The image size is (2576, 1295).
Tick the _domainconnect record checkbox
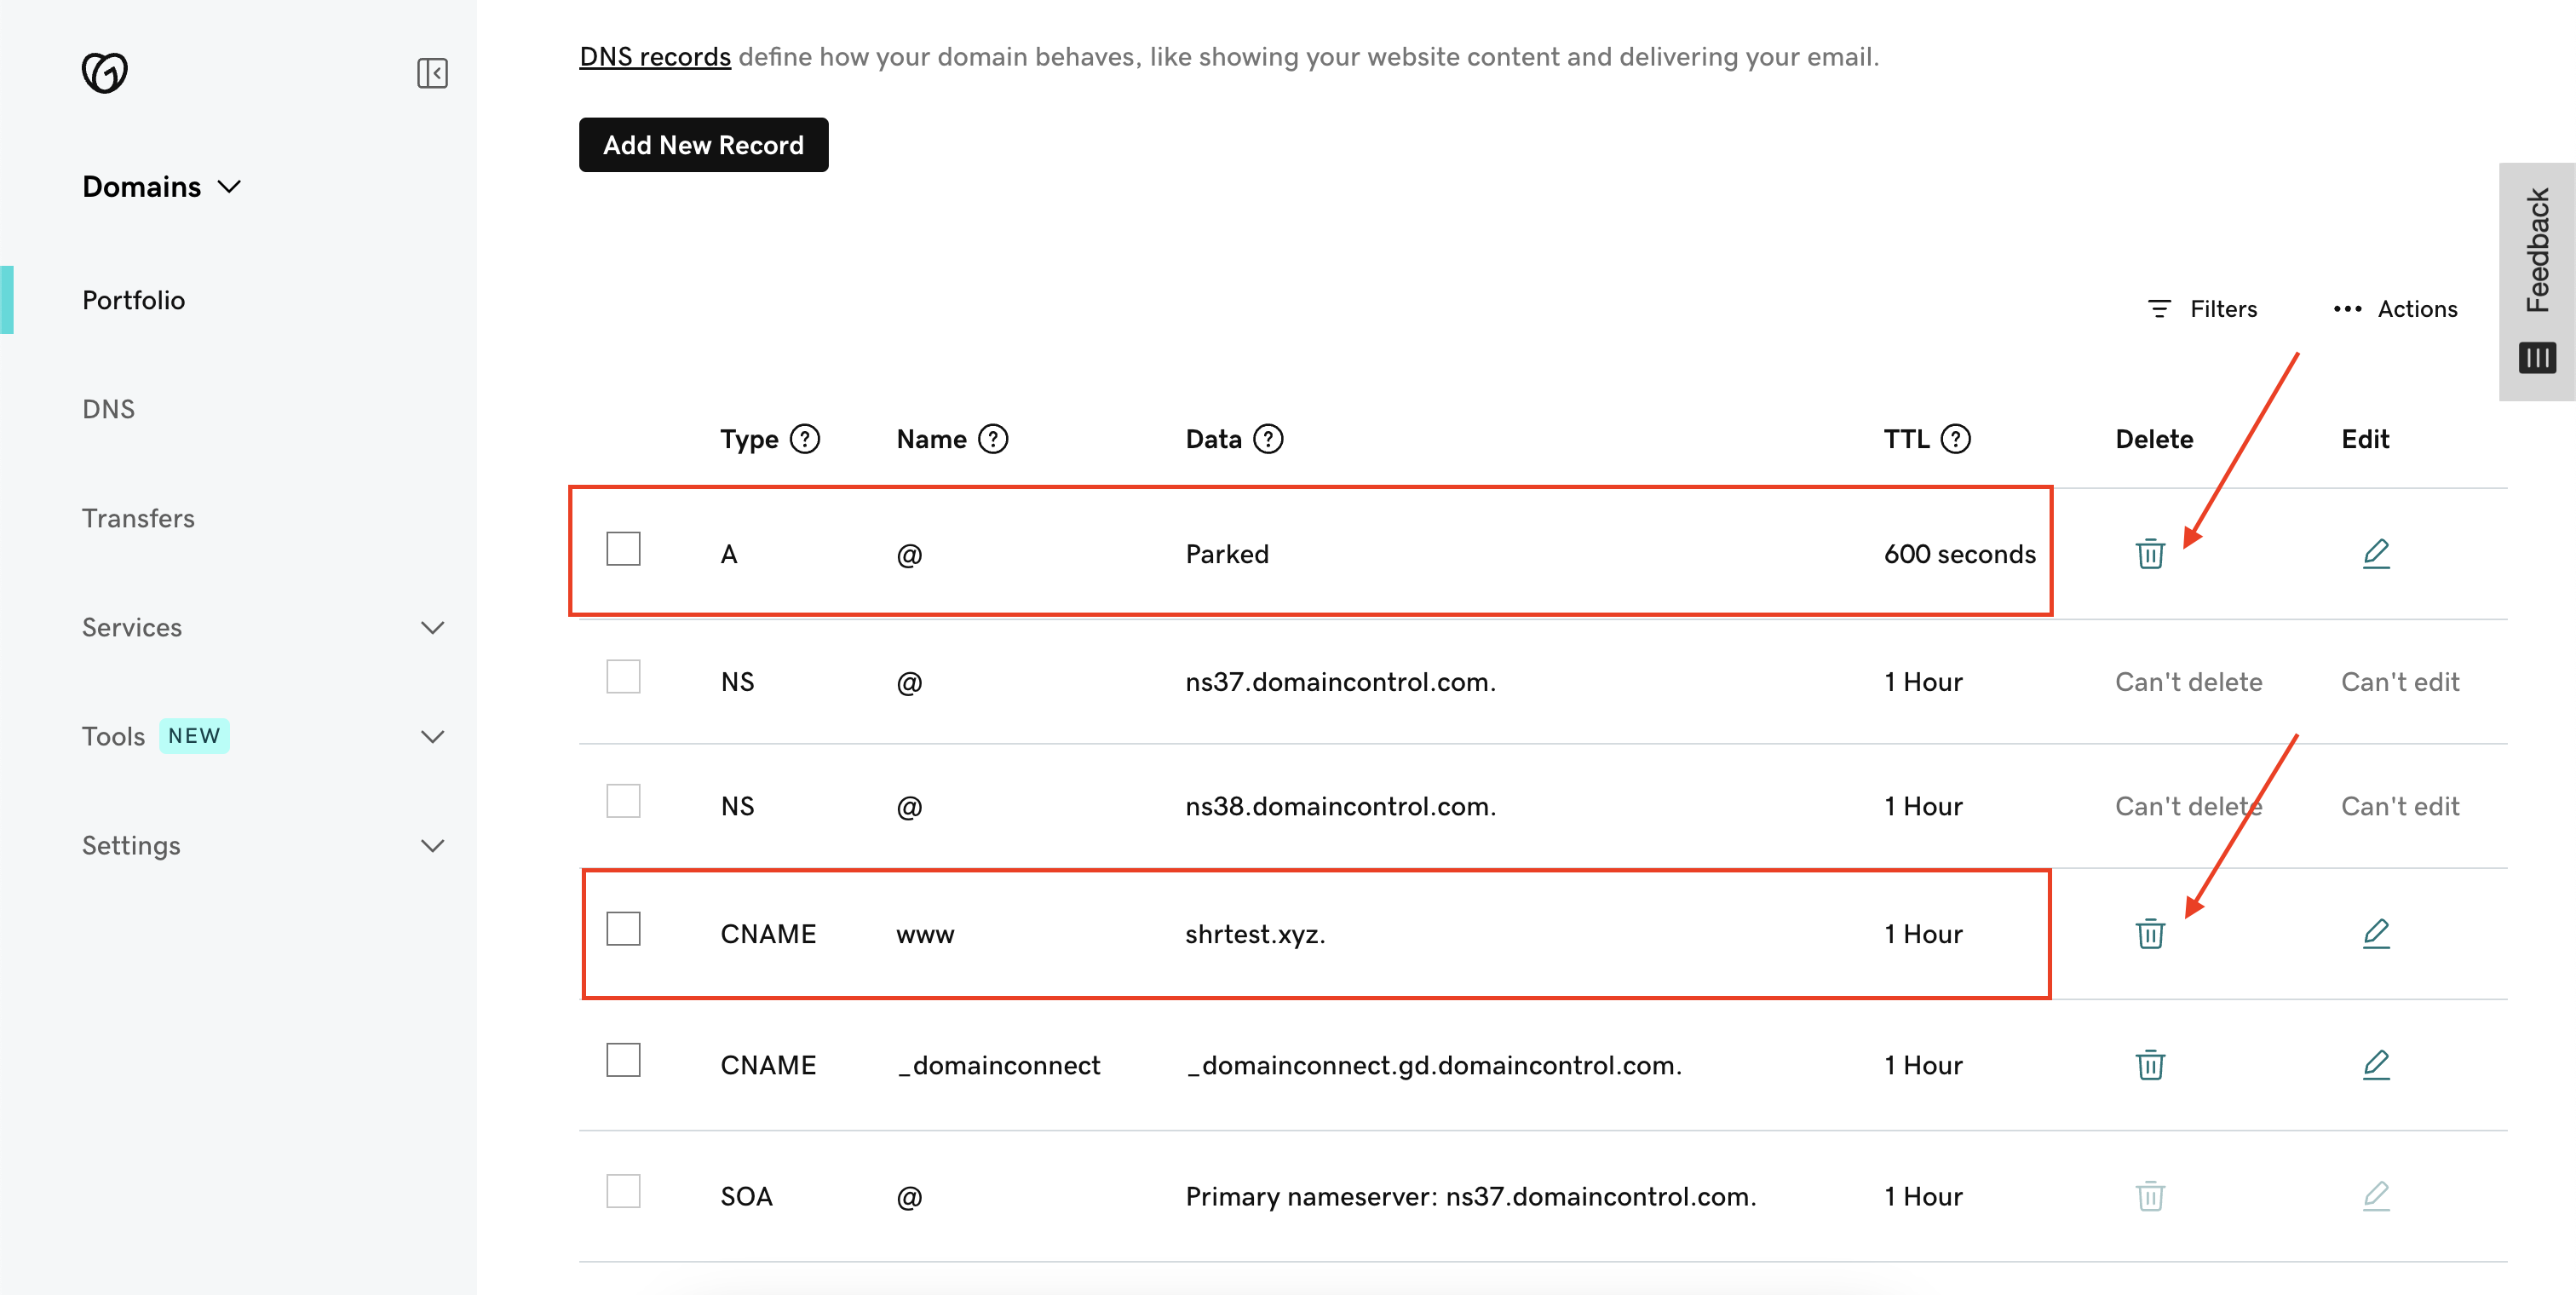click(623, 1060)
